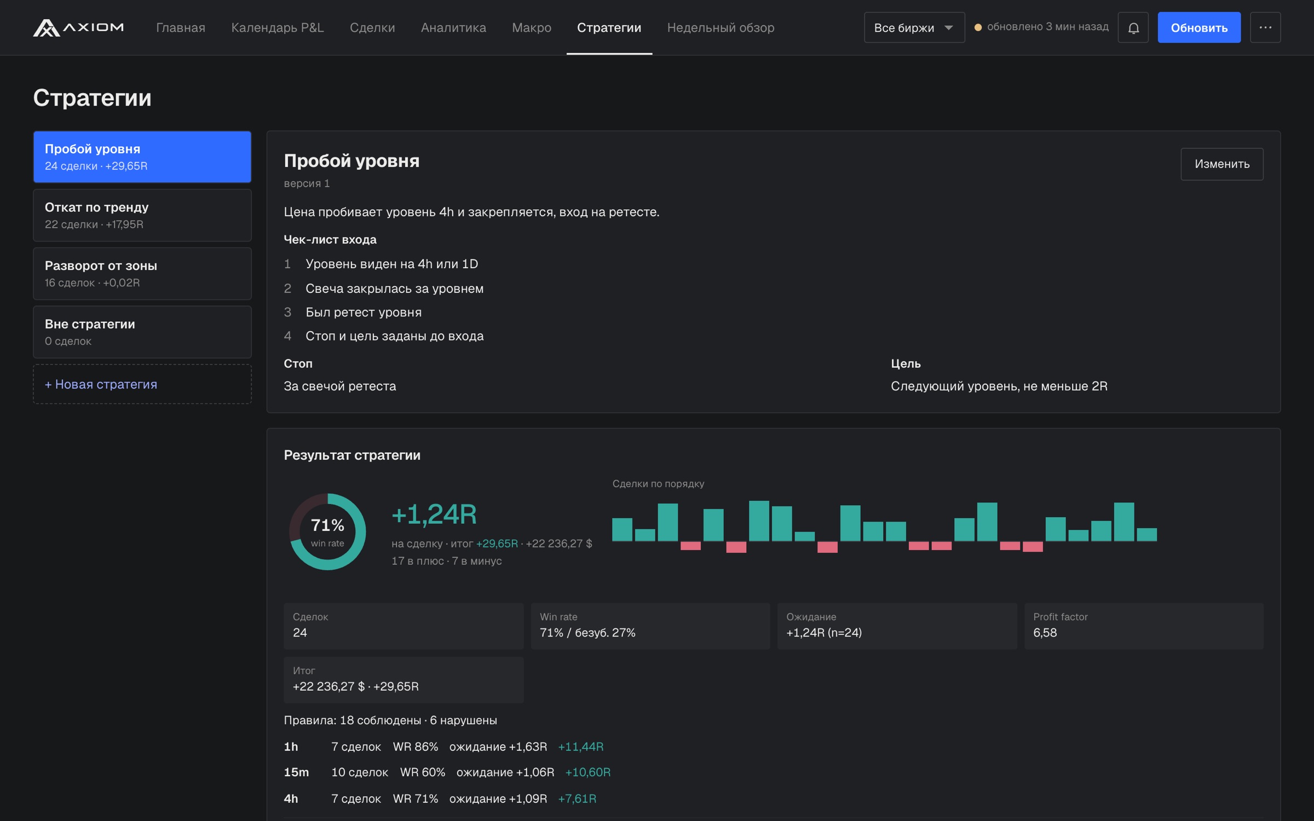
Task: Select the Пробой уровня strategy card
Action: (142, 157)
